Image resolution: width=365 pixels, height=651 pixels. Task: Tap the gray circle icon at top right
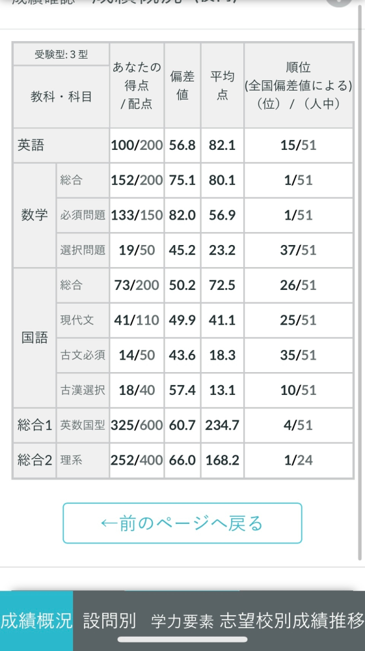(x=339, y=2)
